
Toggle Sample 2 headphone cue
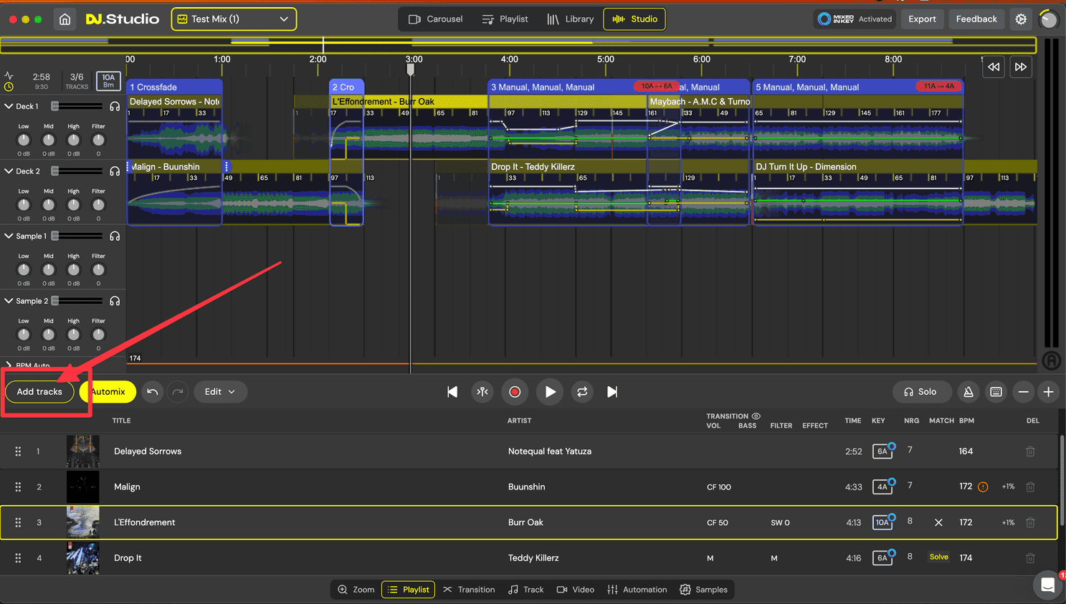(115, 301)
